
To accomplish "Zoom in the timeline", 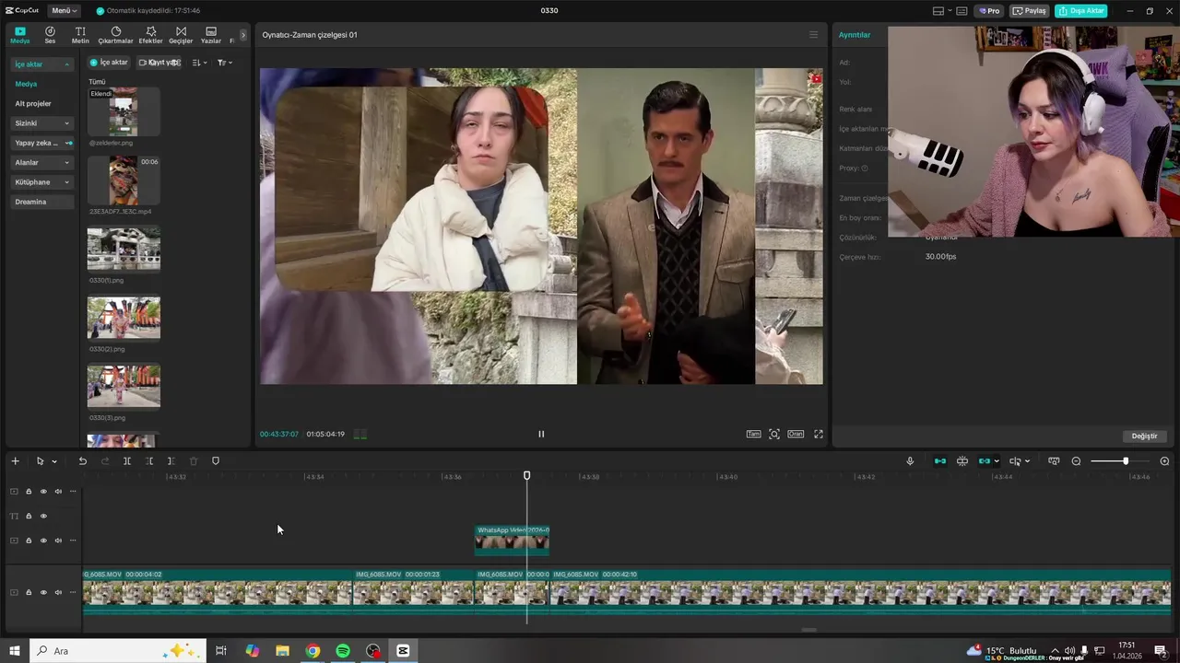I will [1164, 460].
